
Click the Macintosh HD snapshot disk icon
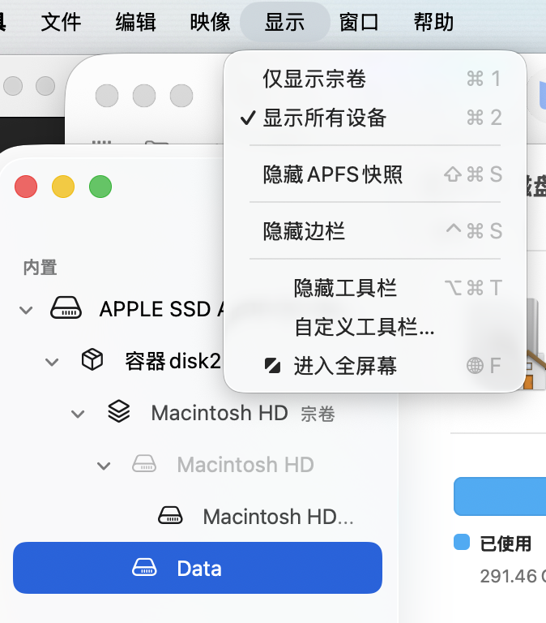pos(170,516)
